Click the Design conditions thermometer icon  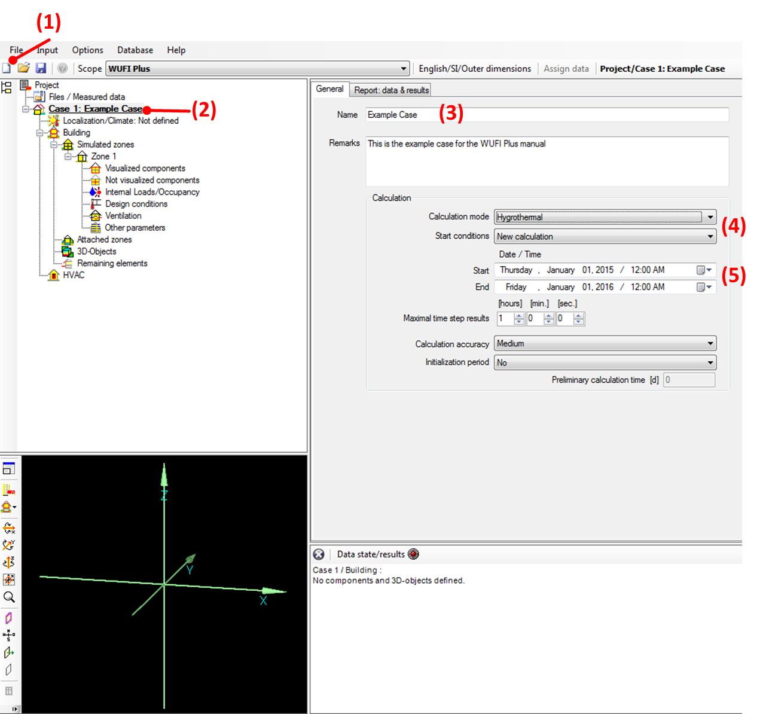click(95, 204)
